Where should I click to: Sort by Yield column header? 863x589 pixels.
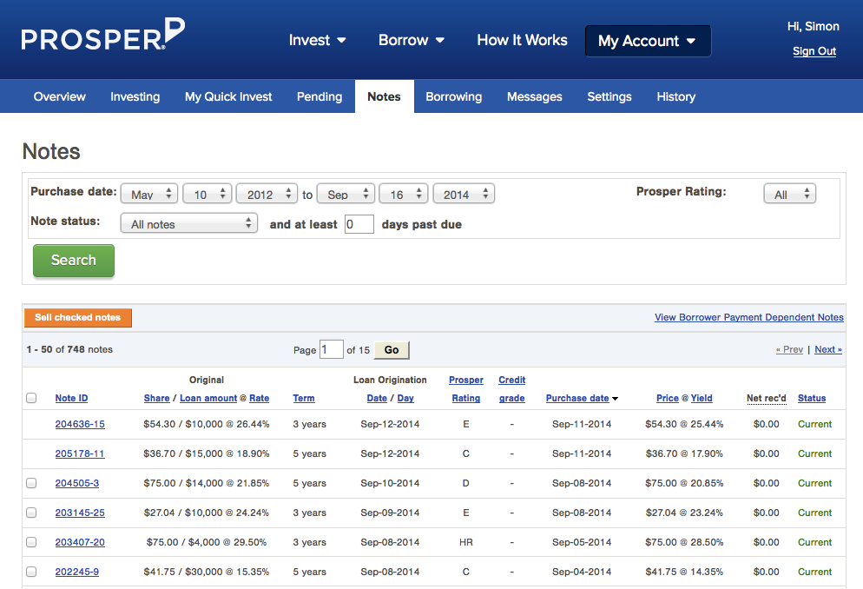(x=702, y=398)
